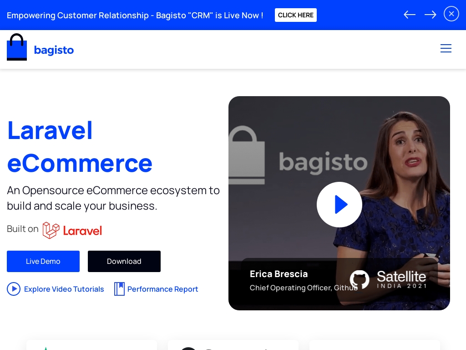
Task: Click the Bagisto CRM announcement text
Action: [x=135, y=15]
